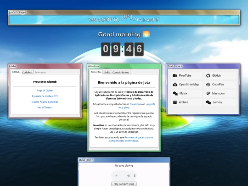Open PeerTube via its camera icon
This screenshot has width=248, height=186.
[x=175, y=76]
